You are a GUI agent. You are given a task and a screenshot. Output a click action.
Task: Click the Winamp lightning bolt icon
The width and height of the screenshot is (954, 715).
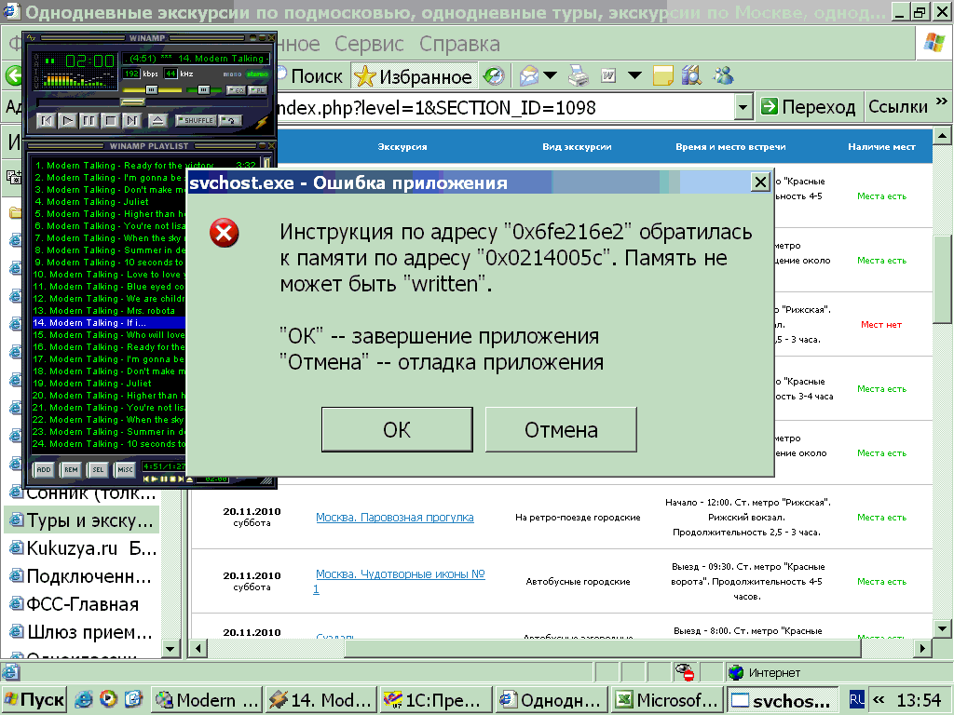click(261, 122)
